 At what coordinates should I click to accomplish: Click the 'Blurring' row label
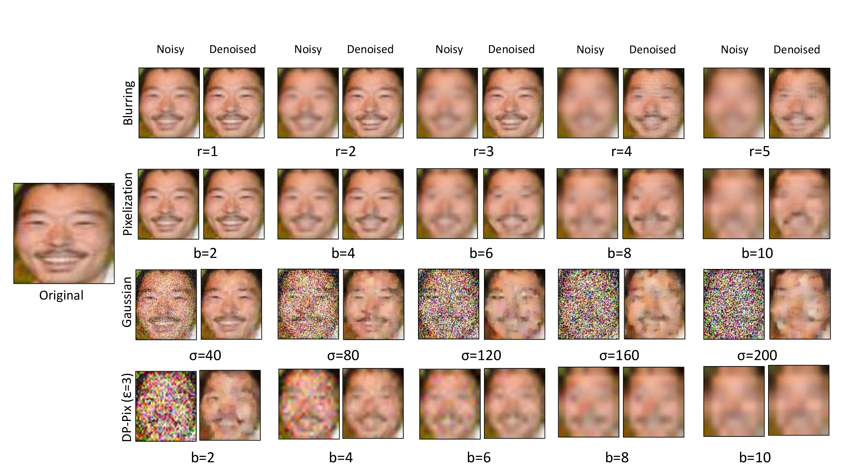click(128, 103)
